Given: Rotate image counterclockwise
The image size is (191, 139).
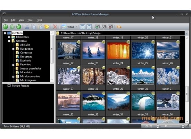Looking at the screenshot, I should [83, 27].
